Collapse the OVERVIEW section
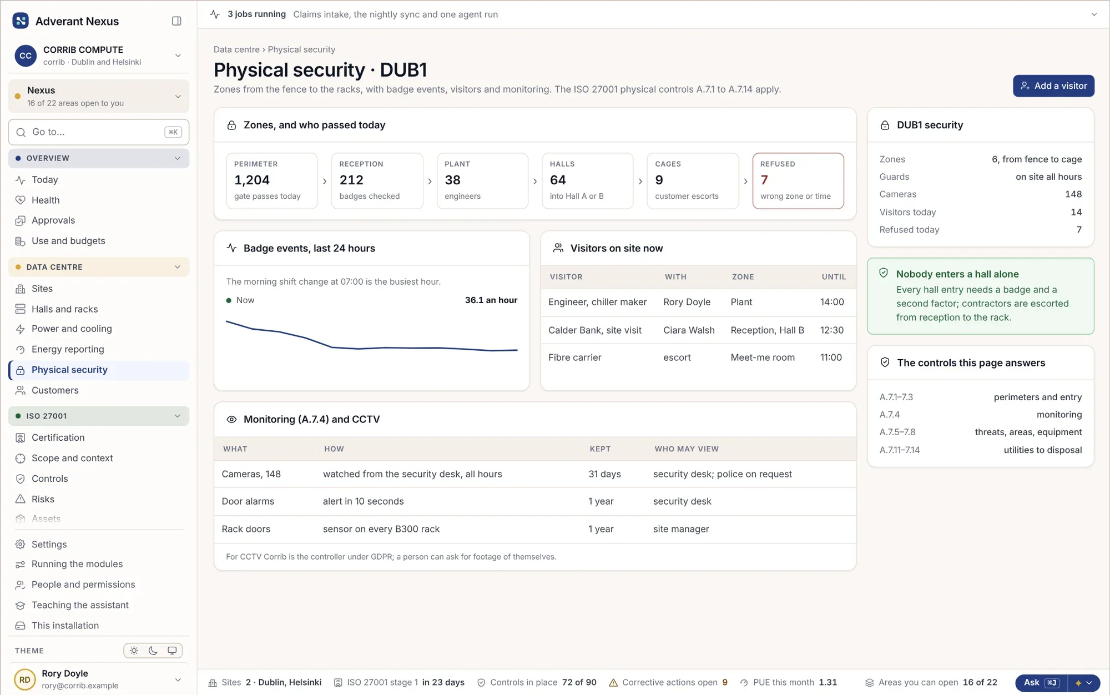The height and width of the screenshot is (695, 1110). (99, 158)
